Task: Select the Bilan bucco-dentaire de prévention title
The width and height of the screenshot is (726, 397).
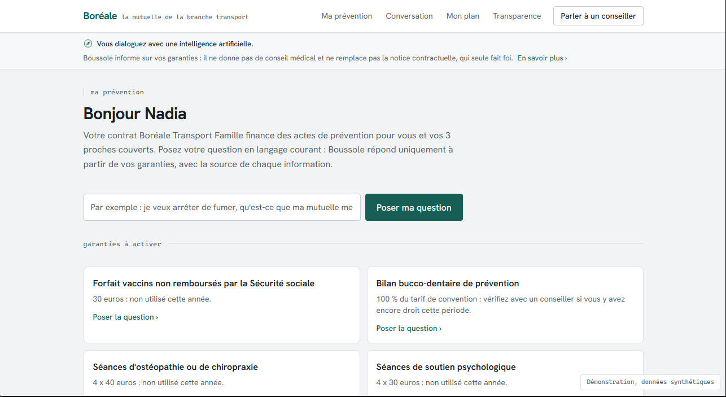Action: tap(448, 283)
